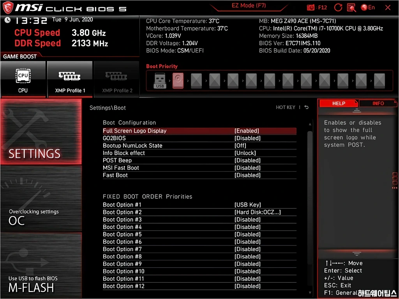Select the Boot Option #5 row
Viewport: 399px width, 299px height.
coord(199,234)
